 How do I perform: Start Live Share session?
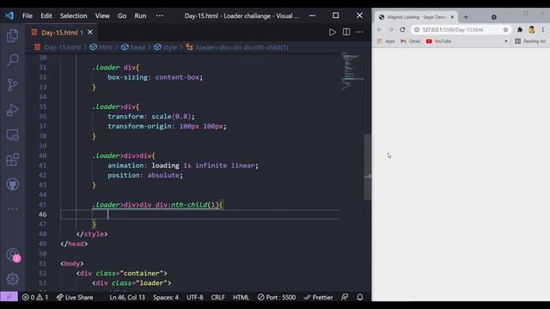point(75,297)
